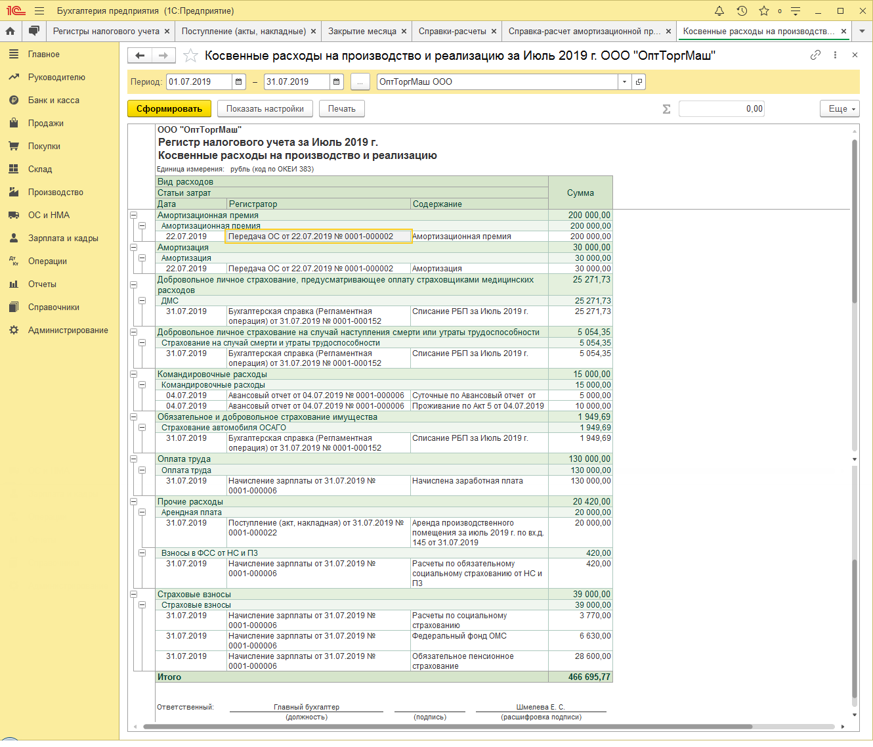Open the 1C main menu icon
The height and width of the screenshot is (747, 873).
click(x=16, y=11)
